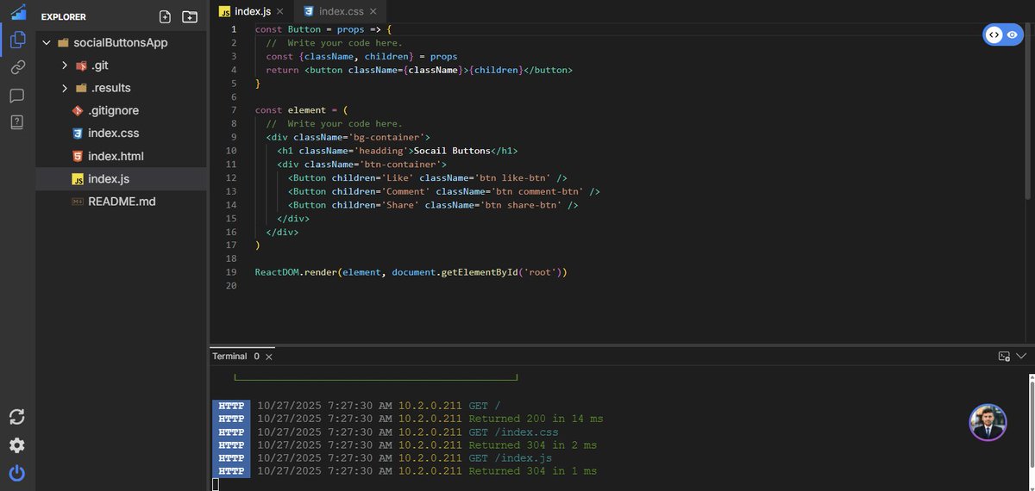1035x491 pixels.
Task: Click 'GET /index.css' in terminal log
Action: [513, 432]
